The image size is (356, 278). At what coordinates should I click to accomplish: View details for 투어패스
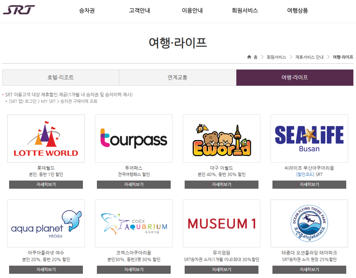tap(134, 184)
